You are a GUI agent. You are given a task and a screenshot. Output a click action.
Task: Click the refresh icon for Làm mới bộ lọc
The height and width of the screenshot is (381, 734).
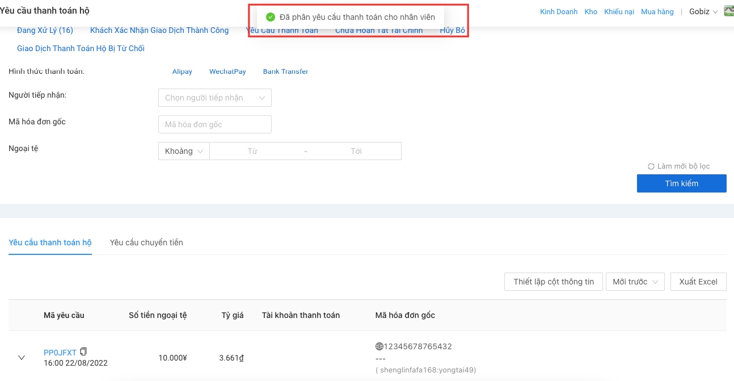pos(651,166)
